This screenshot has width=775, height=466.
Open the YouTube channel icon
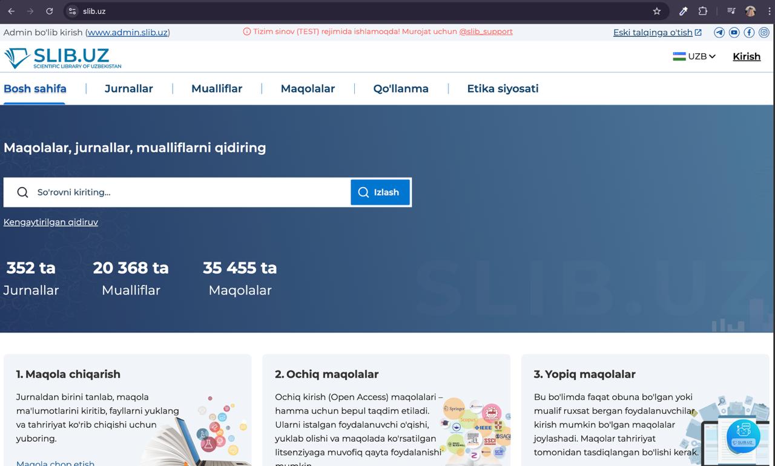tap(734, 32)
